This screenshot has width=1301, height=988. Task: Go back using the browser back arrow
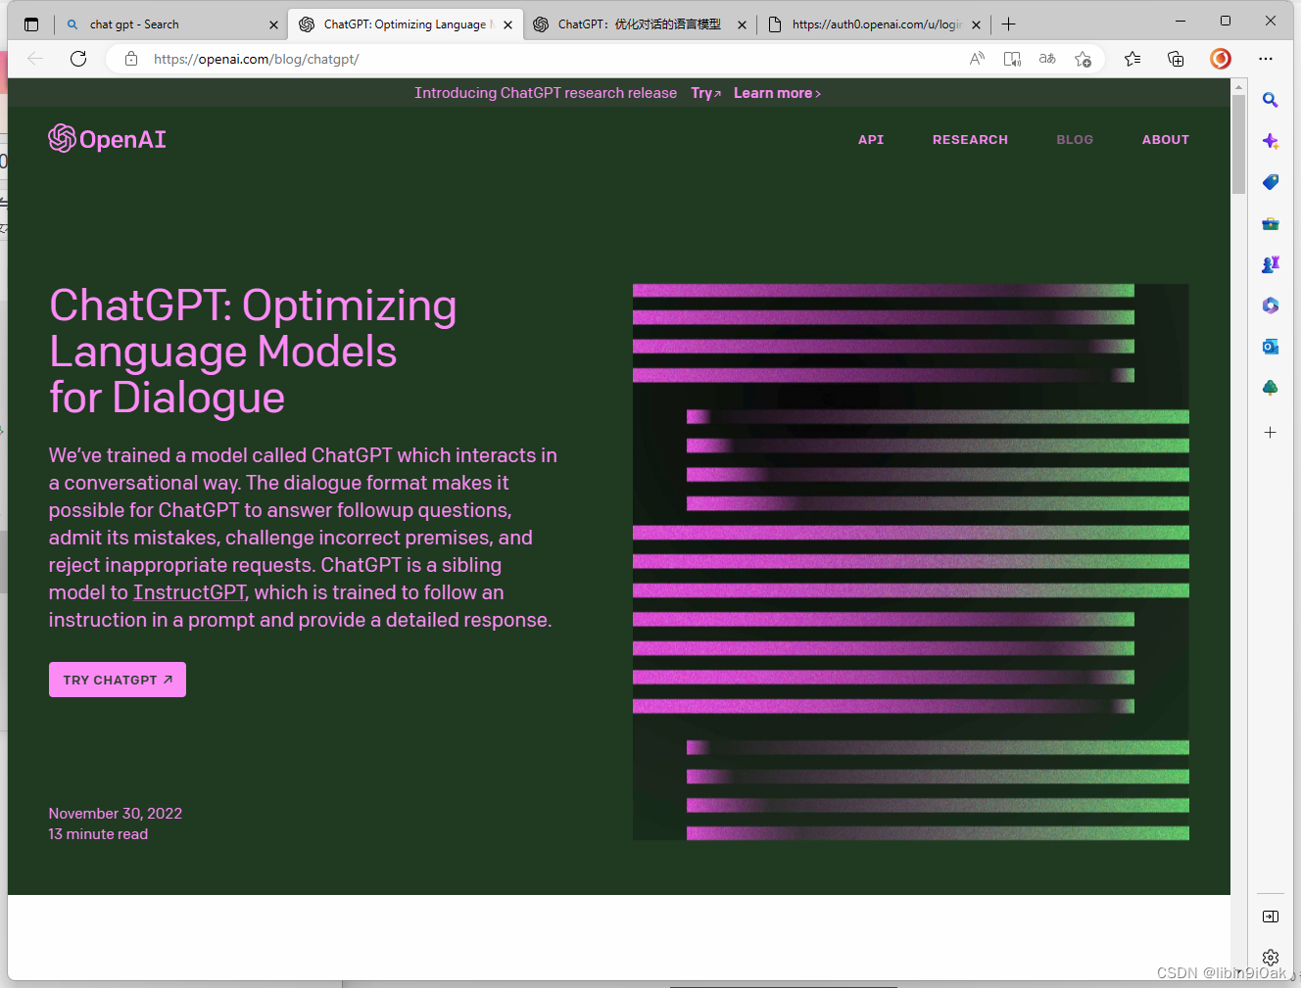(35, 59)
